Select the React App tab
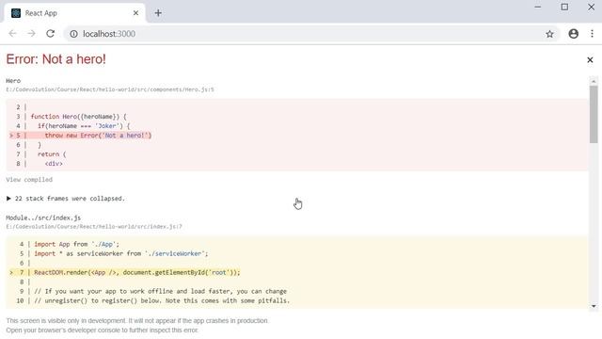602x339 pixels. point(75,13)
